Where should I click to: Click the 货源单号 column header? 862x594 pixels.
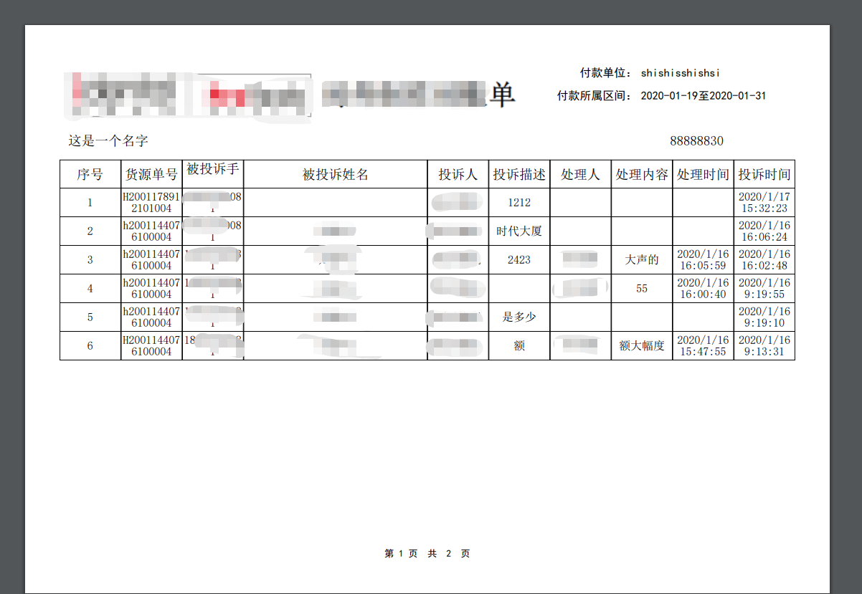point(151,174)
